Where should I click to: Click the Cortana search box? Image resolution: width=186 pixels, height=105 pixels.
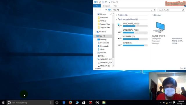[30, 102]
